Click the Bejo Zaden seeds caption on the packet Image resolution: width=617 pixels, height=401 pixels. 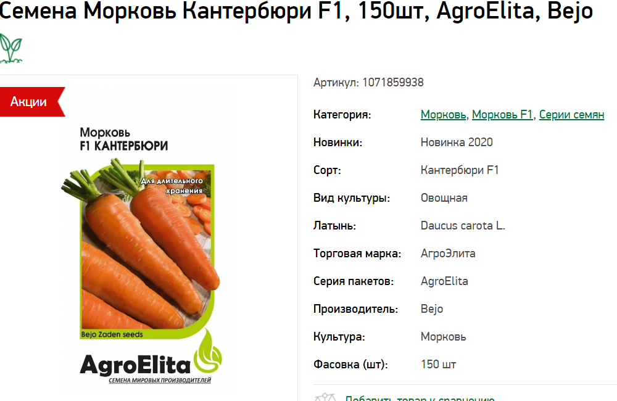[112, 334]
